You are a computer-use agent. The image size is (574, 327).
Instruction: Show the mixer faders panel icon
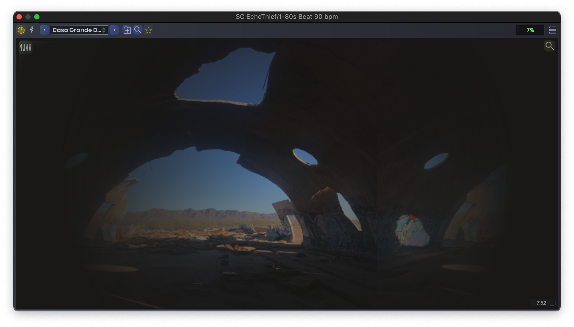(x=26, y=47)
